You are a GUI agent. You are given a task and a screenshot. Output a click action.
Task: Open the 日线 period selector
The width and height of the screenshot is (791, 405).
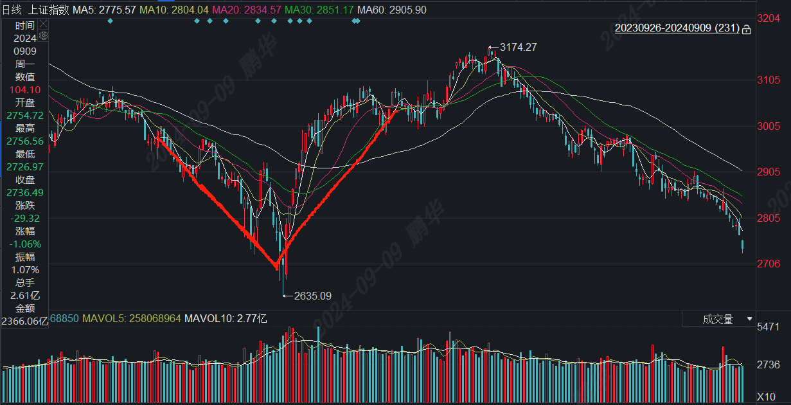[x=12, y=10]
